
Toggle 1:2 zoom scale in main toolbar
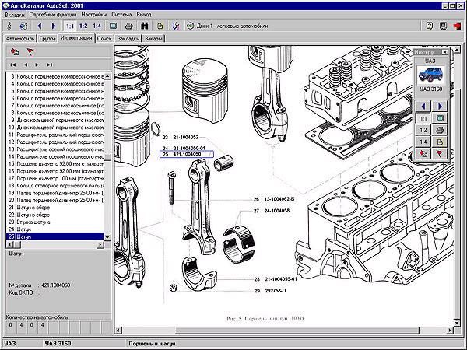coord(83,26)
